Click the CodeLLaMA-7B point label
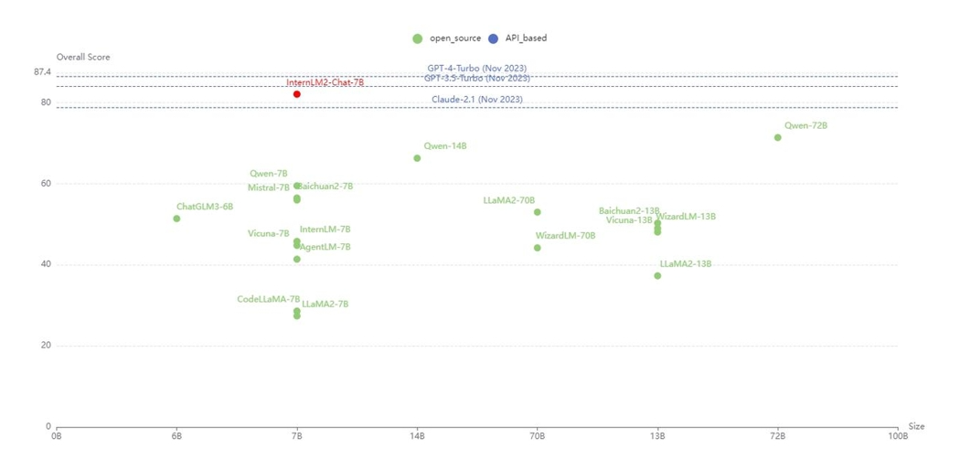The height and width of the screenshot is (459, 960). coord(268,299)
